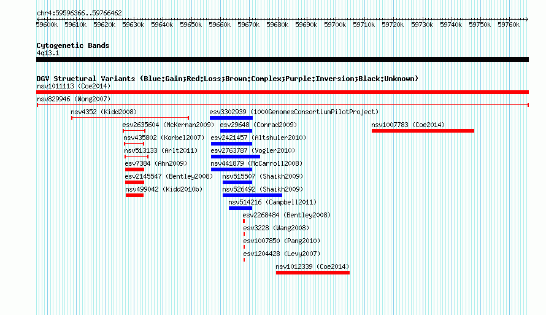
Task: Open the nsv4352 (Kidd2008) variant label
Action: pos(104,112)
